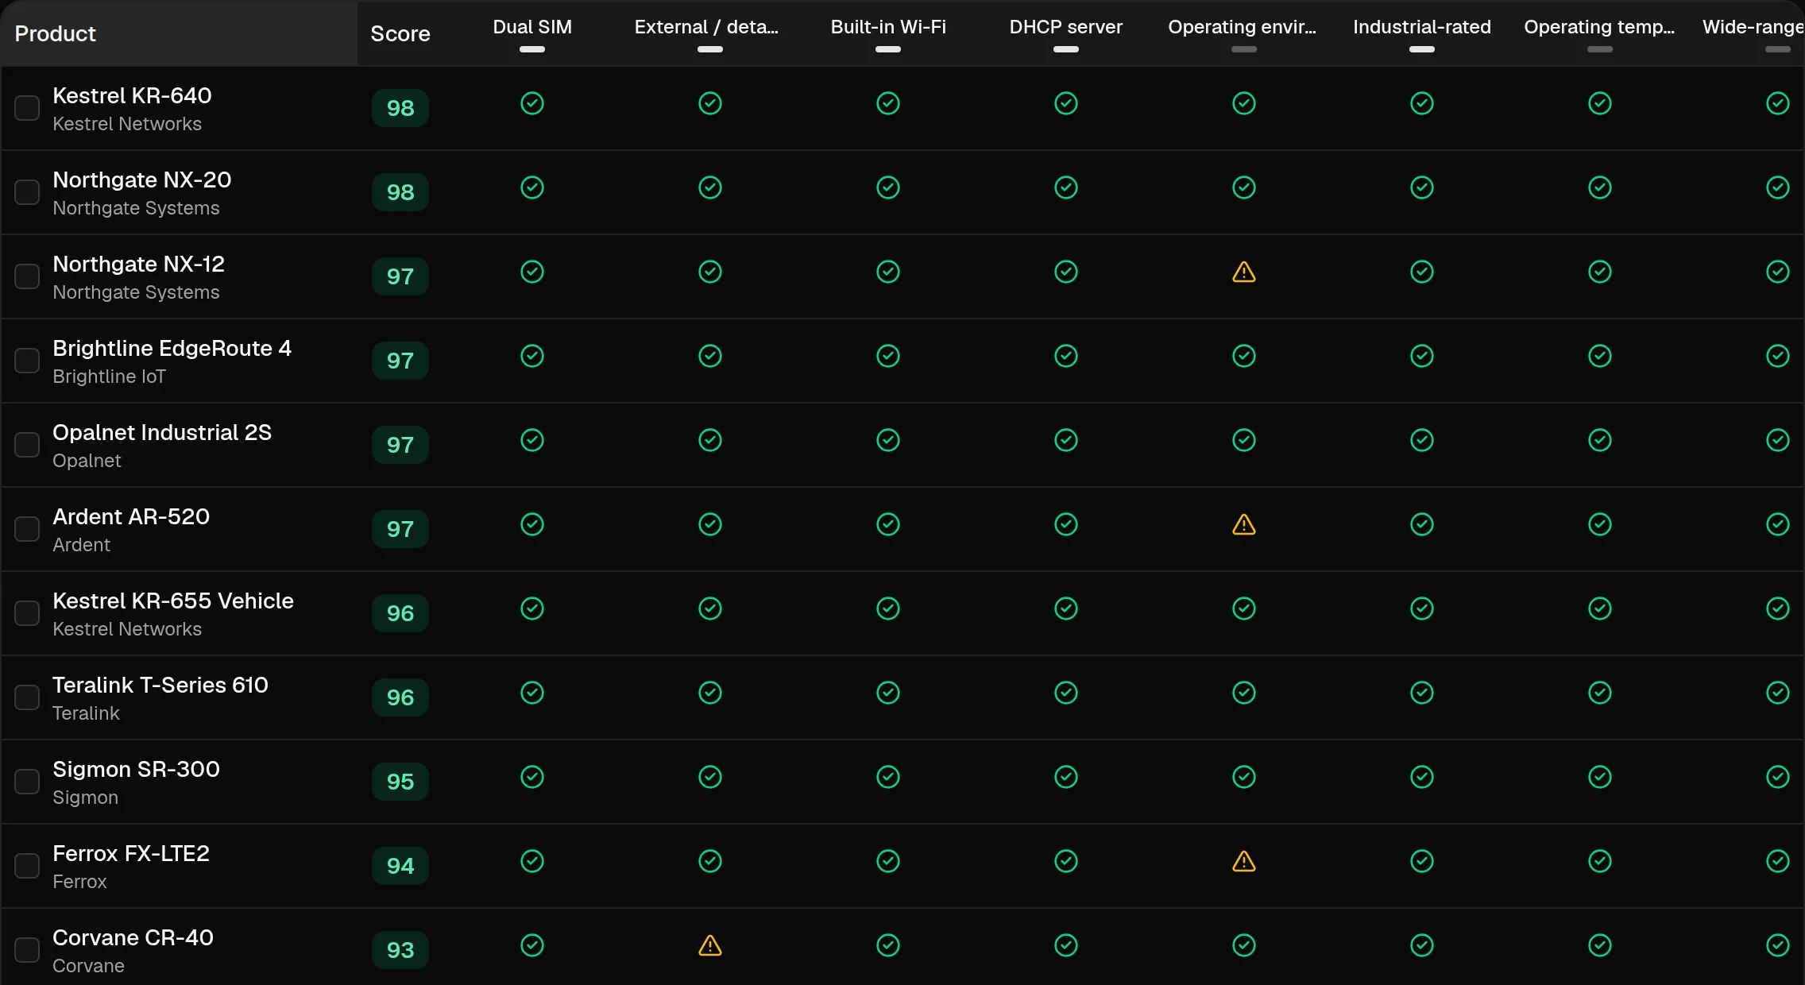Click Northgate NX-12 Industrial-rated check icon

[x=1422, y=272]
